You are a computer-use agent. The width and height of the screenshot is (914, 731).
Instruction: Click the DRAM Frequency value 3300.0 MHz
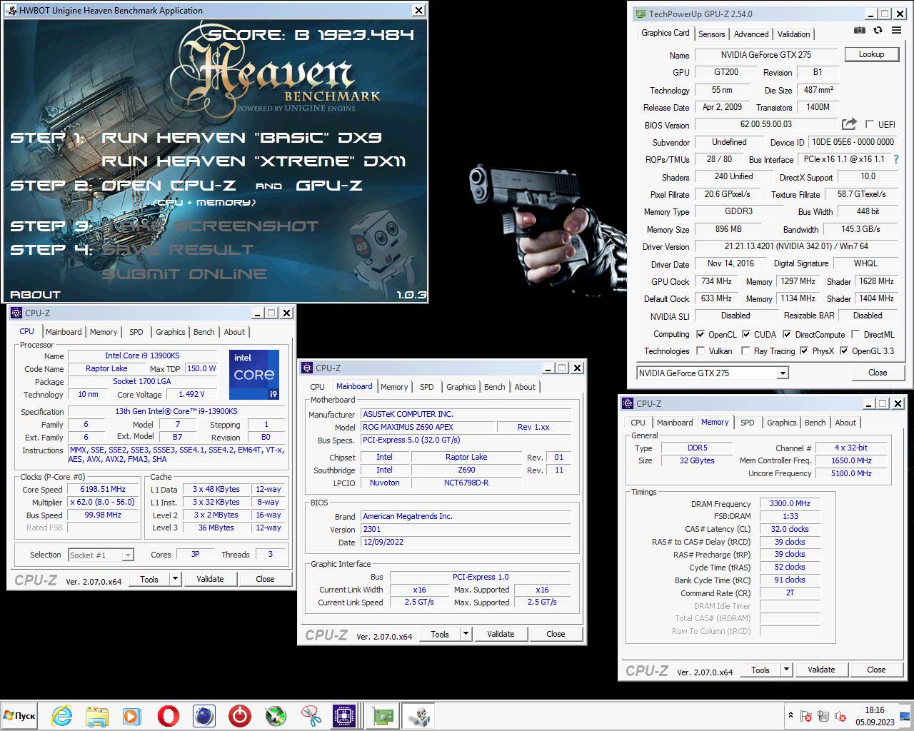point(790,503)
